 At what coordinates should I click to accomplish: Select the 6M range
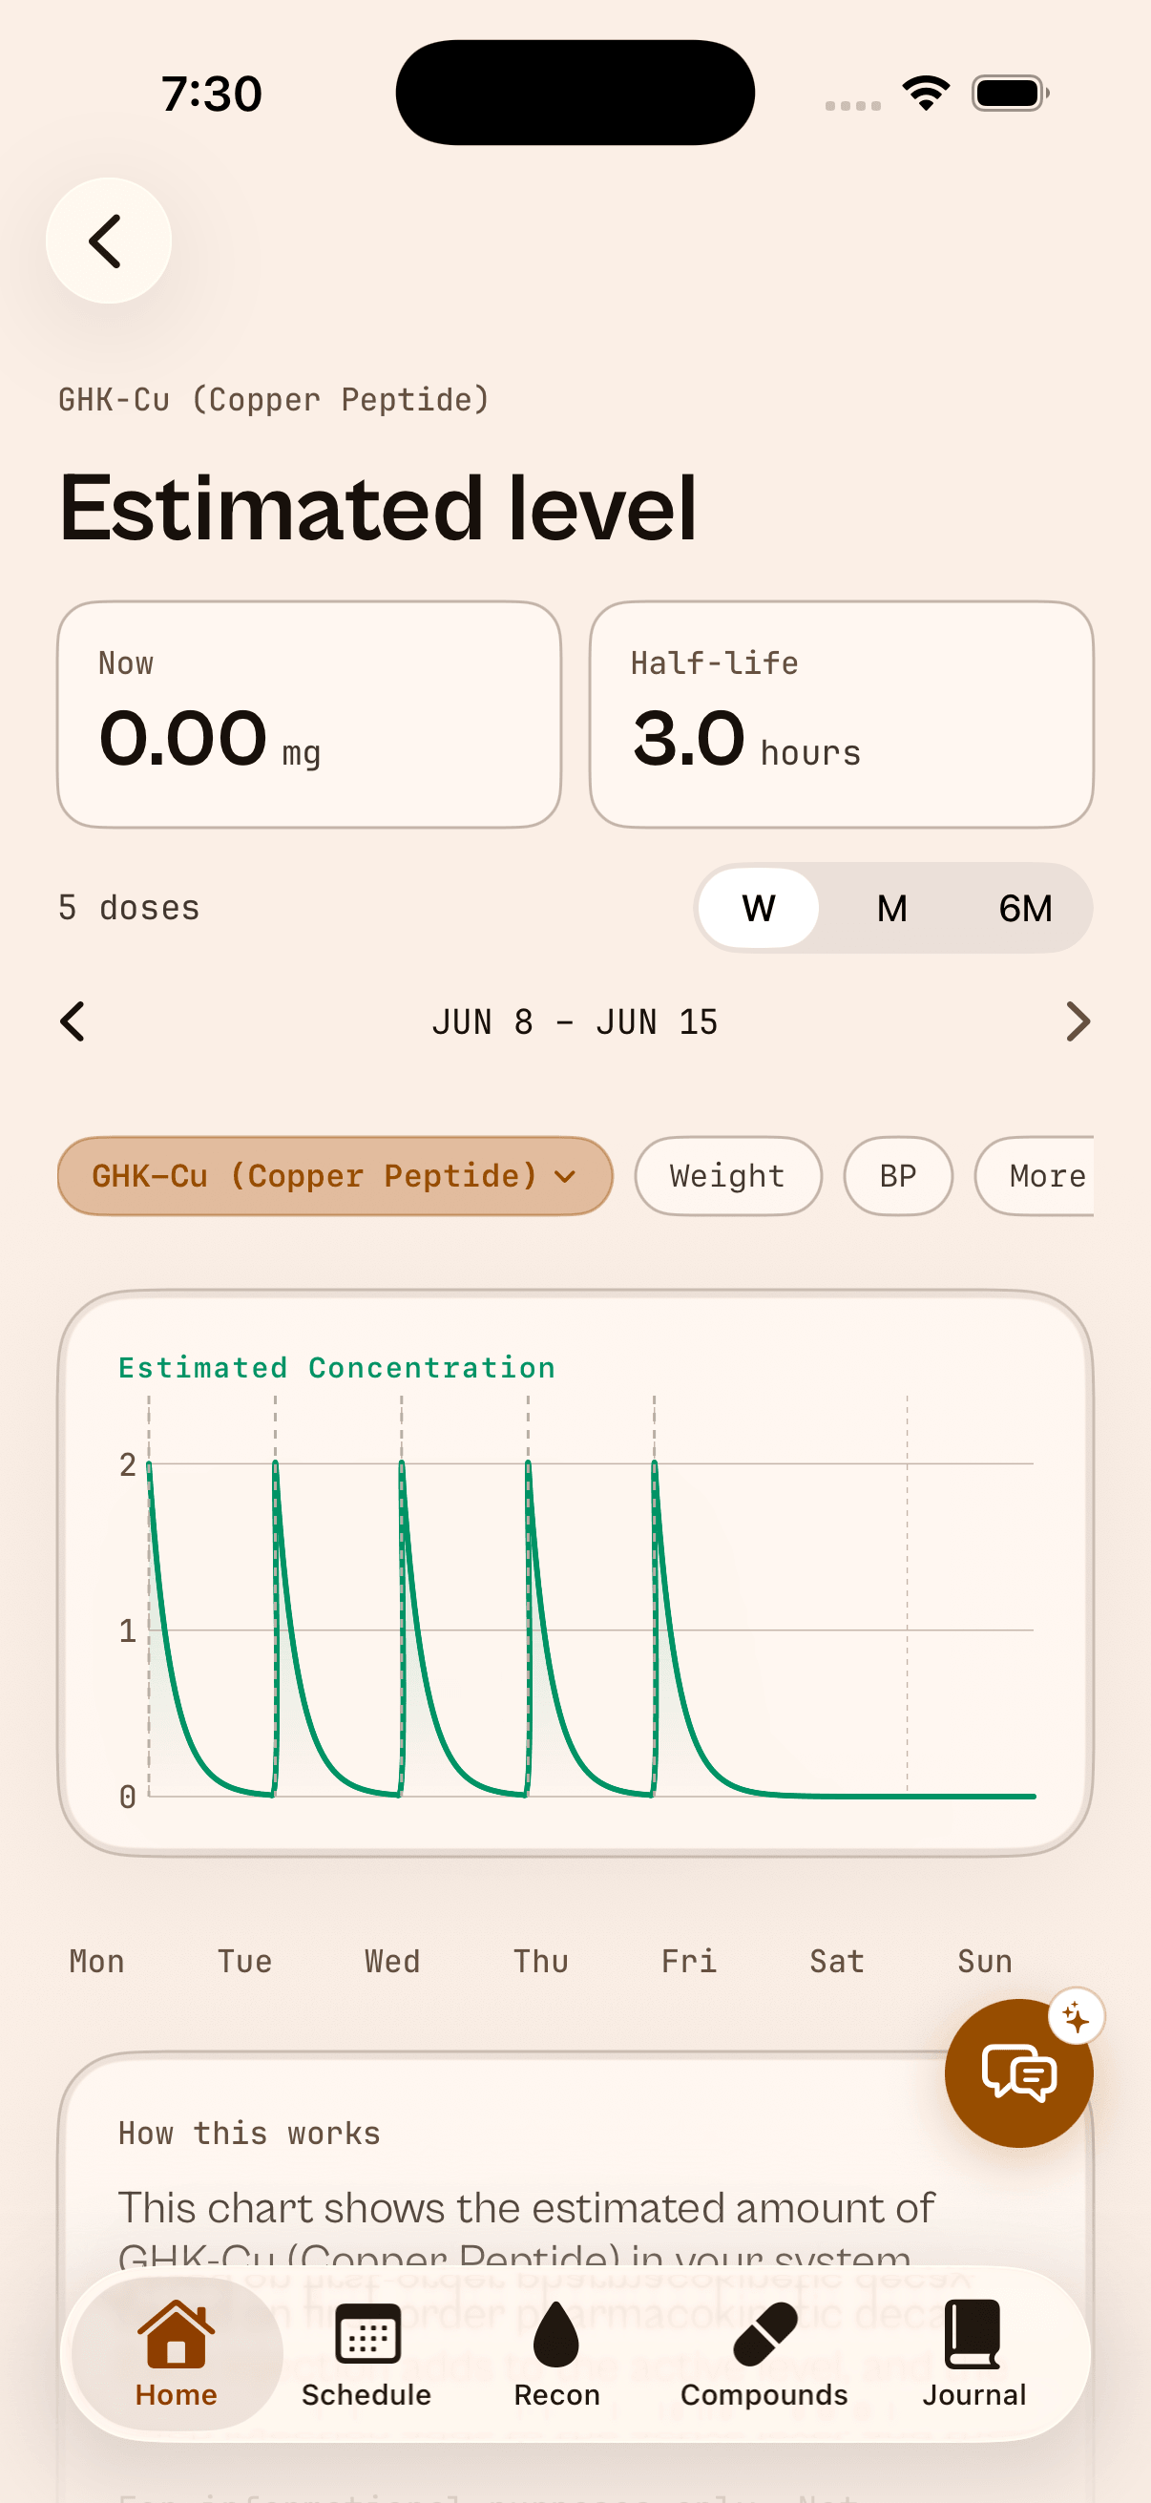click(1025, 909)
